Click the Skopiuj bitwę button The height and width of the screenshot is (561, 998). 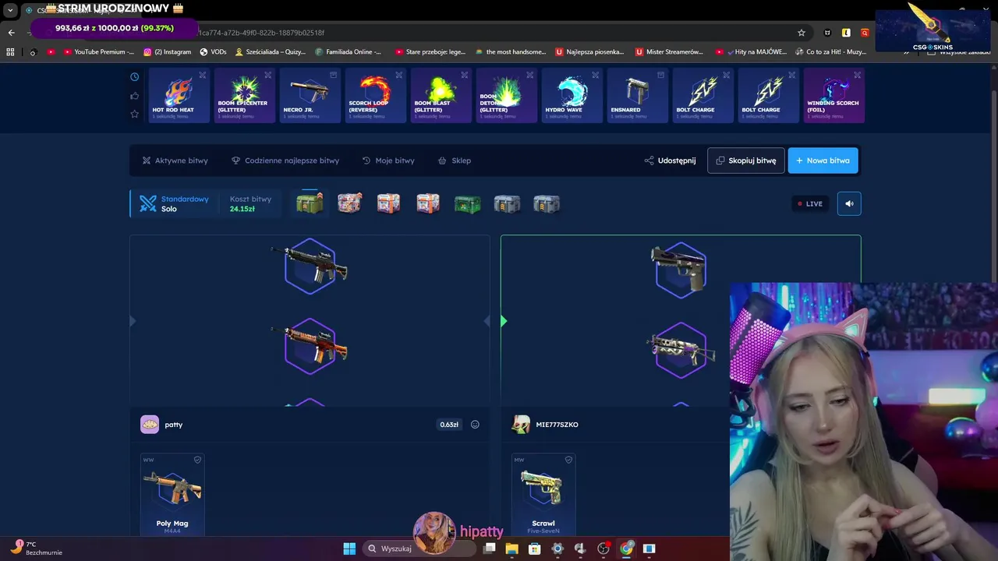pyautogui.click(x=746, y=161)
